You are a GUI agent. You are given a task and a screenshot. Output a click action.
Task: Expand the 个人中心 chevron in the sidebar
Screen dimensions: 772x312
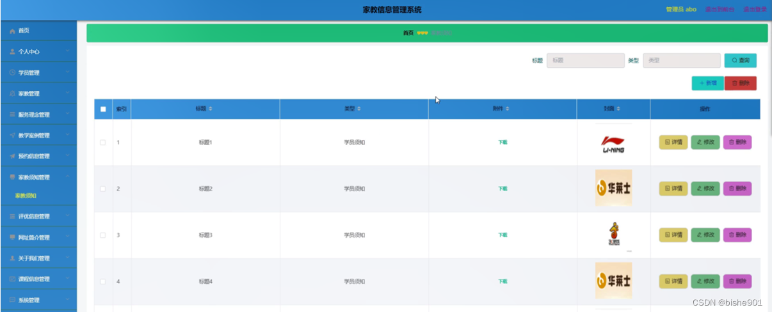coord(67,51)
